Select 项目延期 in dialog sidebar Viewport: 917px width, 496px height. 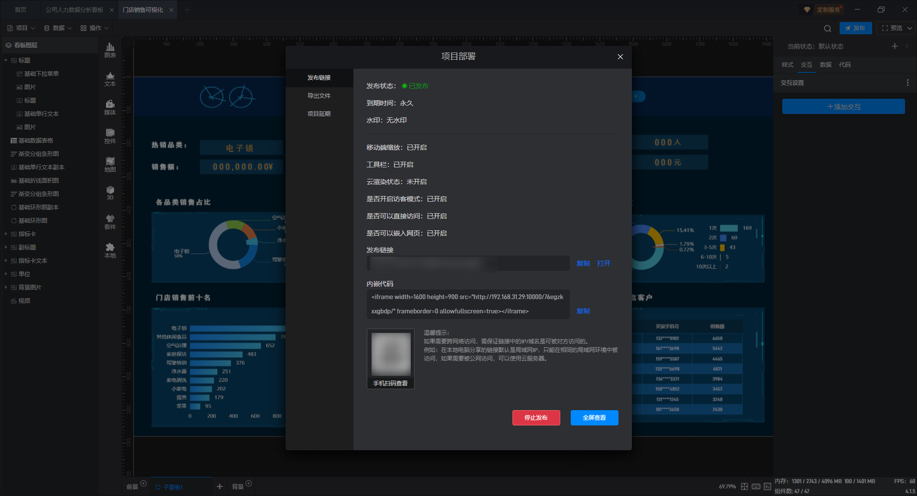[319, 114]
